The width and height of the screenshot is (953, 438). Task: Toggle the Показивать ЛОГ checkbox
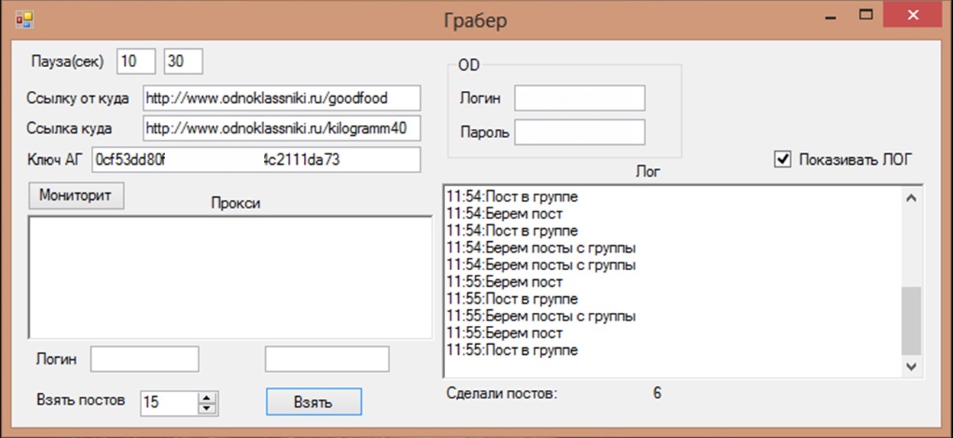coord(782,159)
